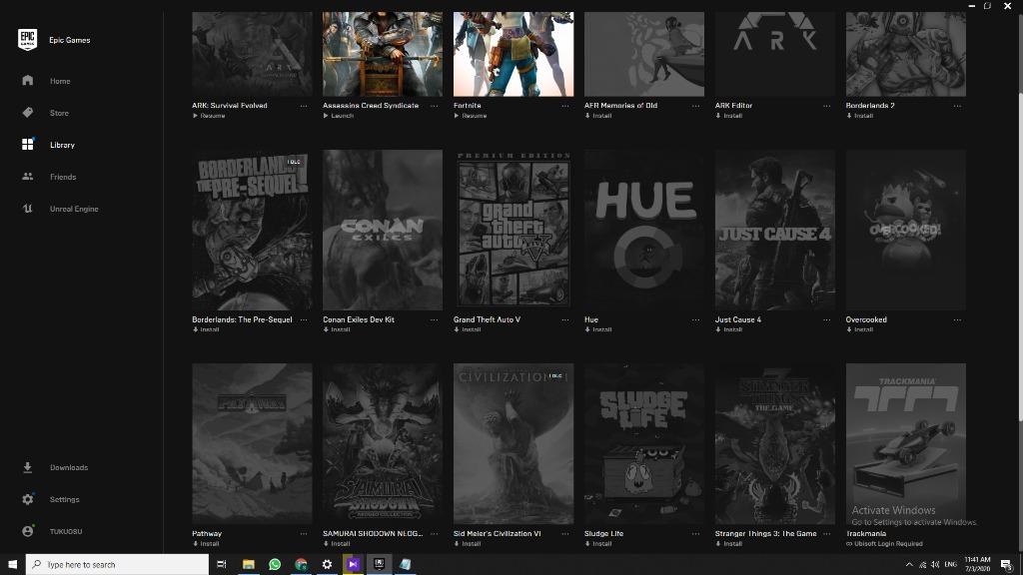Click the Pathway game title

pos(207,533)
